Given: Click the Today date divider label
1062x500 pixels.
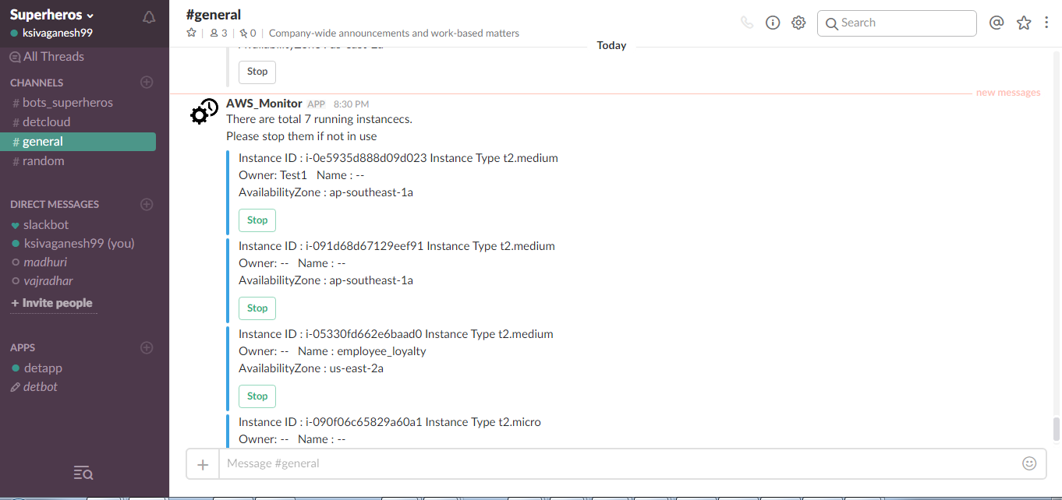Looking at the screenshot, I should (611, 45).
